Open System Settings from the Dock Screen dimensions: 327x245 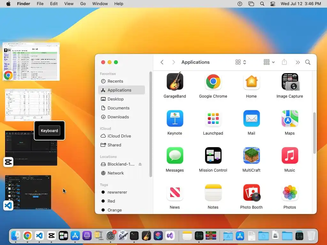(111, 236)
